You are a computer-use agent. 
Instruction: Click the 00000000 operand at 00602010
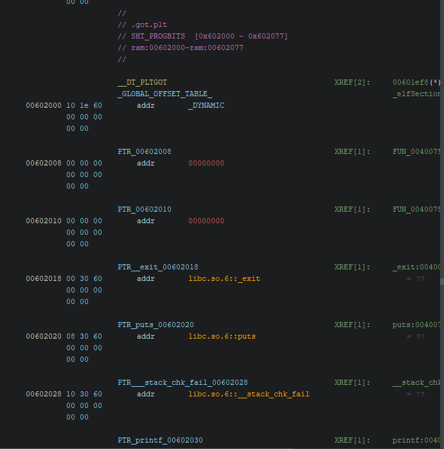pos(206,221)
